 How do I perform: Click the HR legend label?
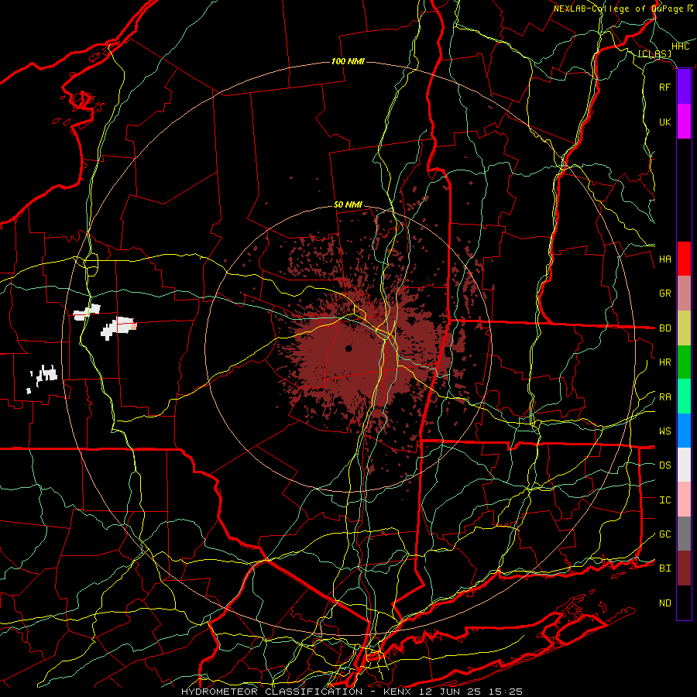(x=665, y=362)
